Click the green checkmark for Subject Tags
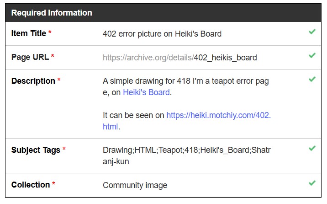327x204 pixels. [x=312, y=148]
